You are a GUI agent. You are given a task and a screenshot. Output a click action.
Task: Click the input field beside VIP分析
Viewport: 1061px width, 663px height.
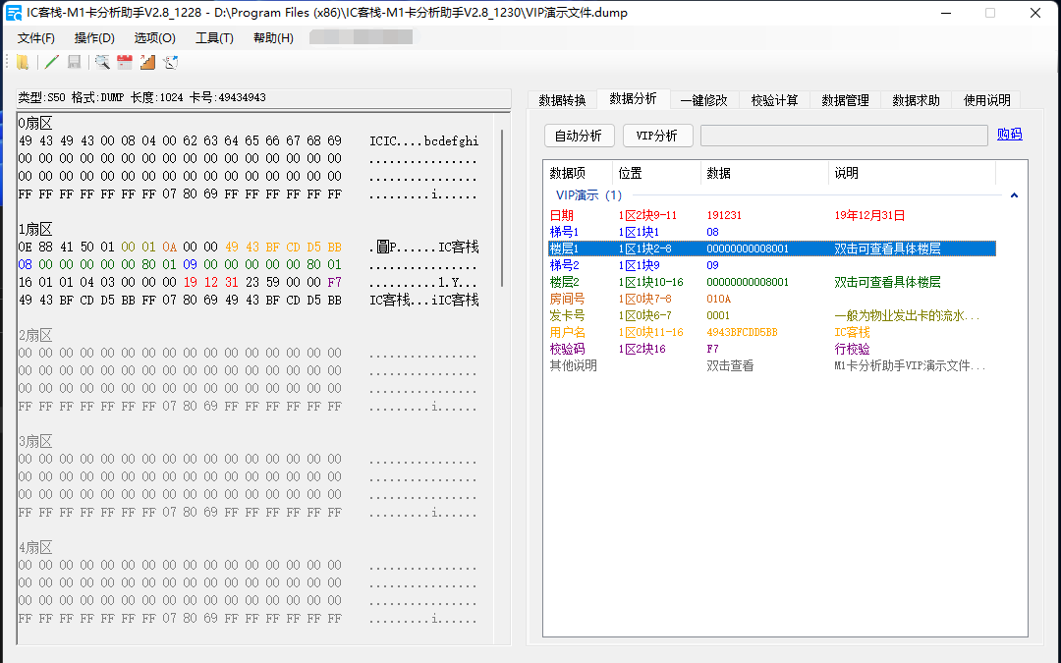pos(844,136)
